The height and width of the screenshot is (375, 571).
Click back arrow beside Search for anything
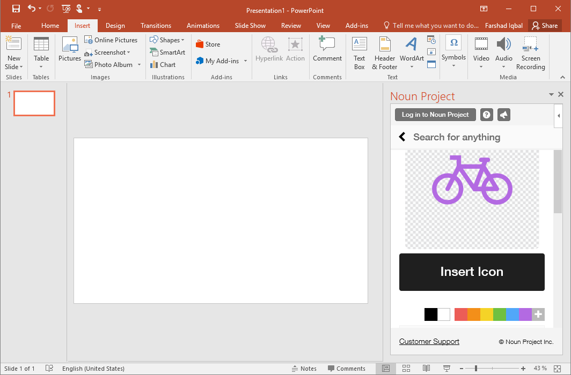(x=402, y=137)
